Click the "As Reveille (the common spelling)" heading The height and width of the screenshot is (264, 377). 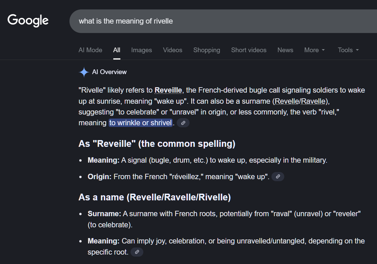tap(157, 144)
